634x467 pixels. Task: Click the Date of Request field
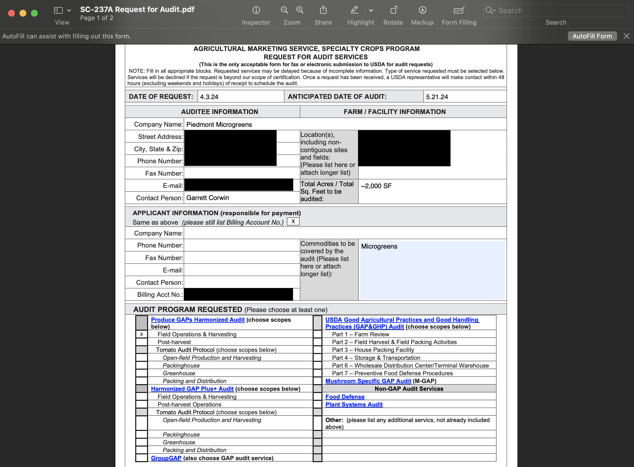(x=241, y=97)
